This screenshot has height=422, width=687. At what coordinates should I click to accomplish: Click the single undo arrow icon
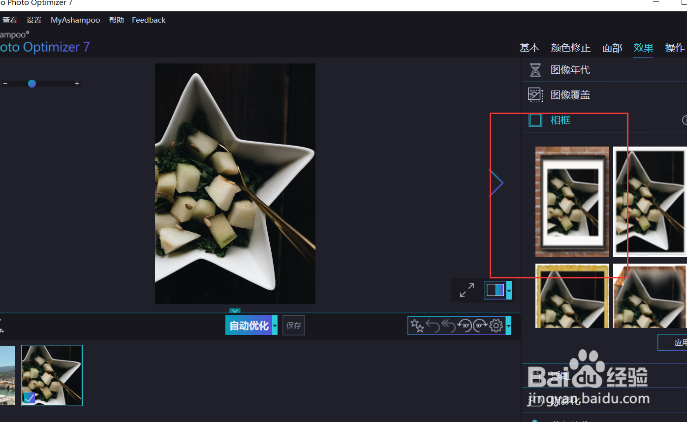click(x=433, y=326)
